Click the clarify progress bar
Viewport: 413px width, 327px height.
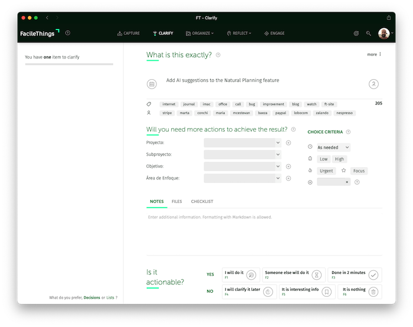point(69,64)
